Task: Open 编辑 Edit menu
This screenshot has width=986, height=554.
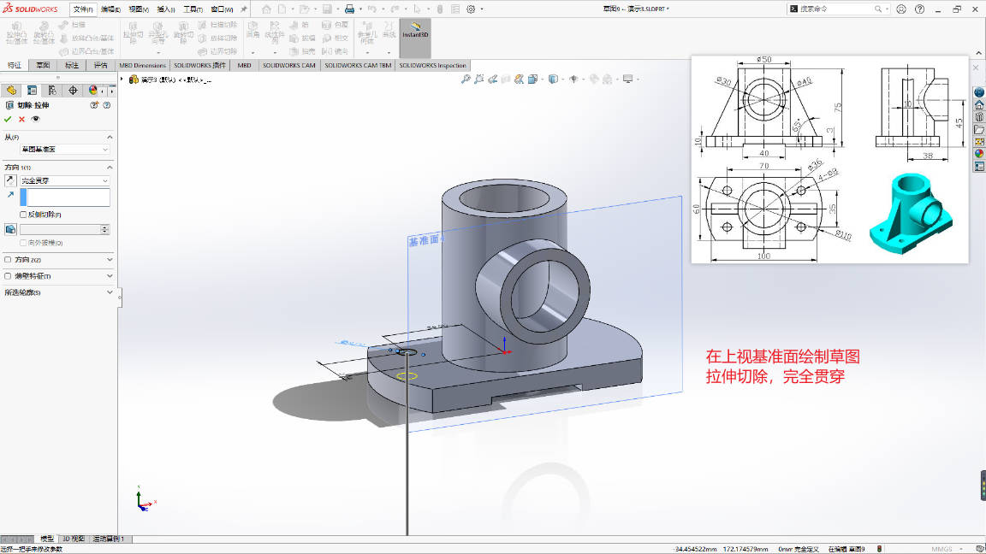Action: pyautogui.click(x=110, y=9)
